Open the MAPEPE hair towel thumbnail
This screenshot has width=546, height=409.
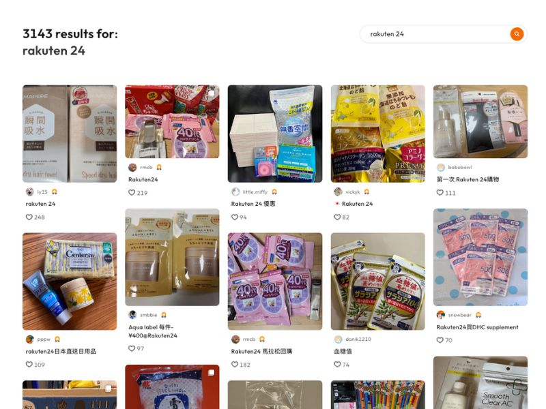click(70, 134)
